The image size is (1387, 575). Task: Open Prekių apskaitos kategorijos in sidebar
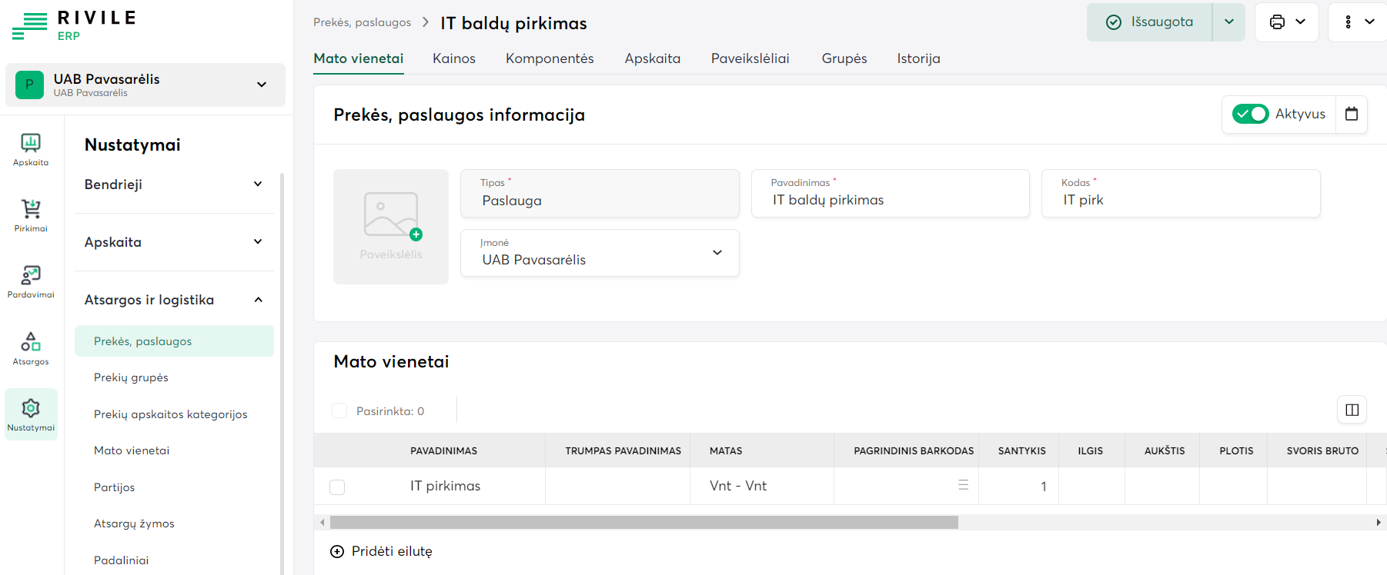[x=171, y=414]
